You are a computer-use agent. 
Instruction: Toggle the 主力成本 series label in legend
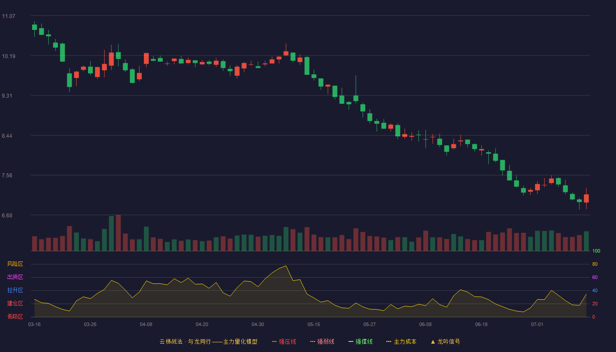pos(405,341)
